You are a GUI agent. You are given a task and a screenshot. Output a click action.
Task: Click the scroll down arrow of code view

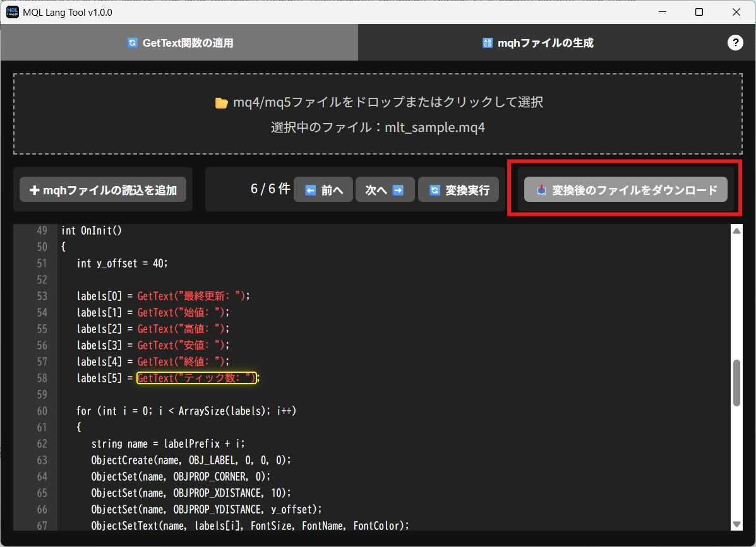click(736, 524)
